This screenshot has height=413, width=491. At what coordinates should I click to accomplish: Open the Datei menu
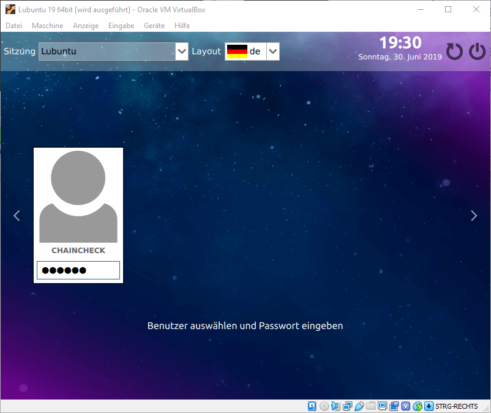14,26
